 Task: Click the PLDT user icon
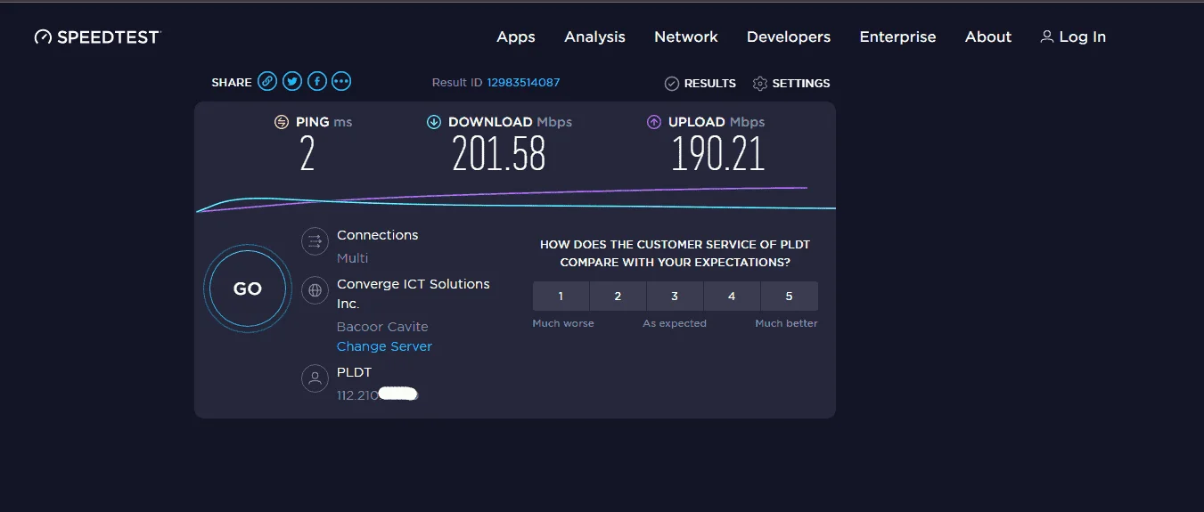[315, 378]
